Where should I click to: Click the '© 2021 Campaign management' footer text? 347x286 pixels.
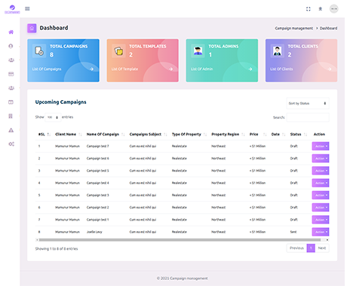click(x=183, y=278)
